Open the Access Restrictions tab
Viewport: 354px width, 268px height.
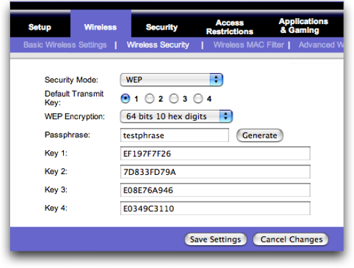click(x=230, y=27)
